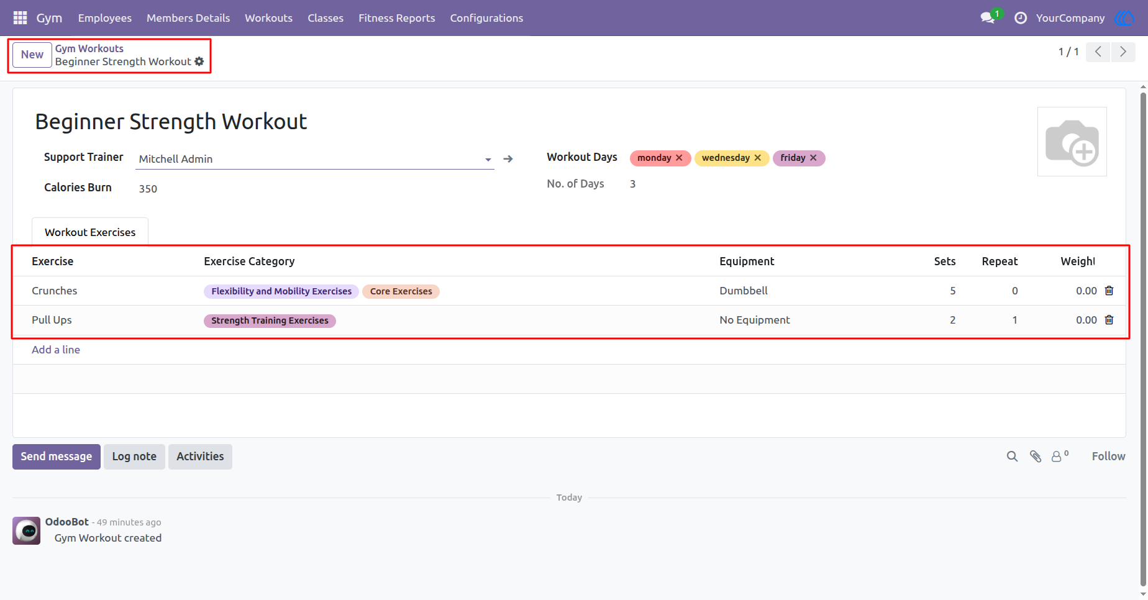The height and width of the screenshot is (600, 1148).
Task: Remove the friday tag
Action: (x=813, y=158)
